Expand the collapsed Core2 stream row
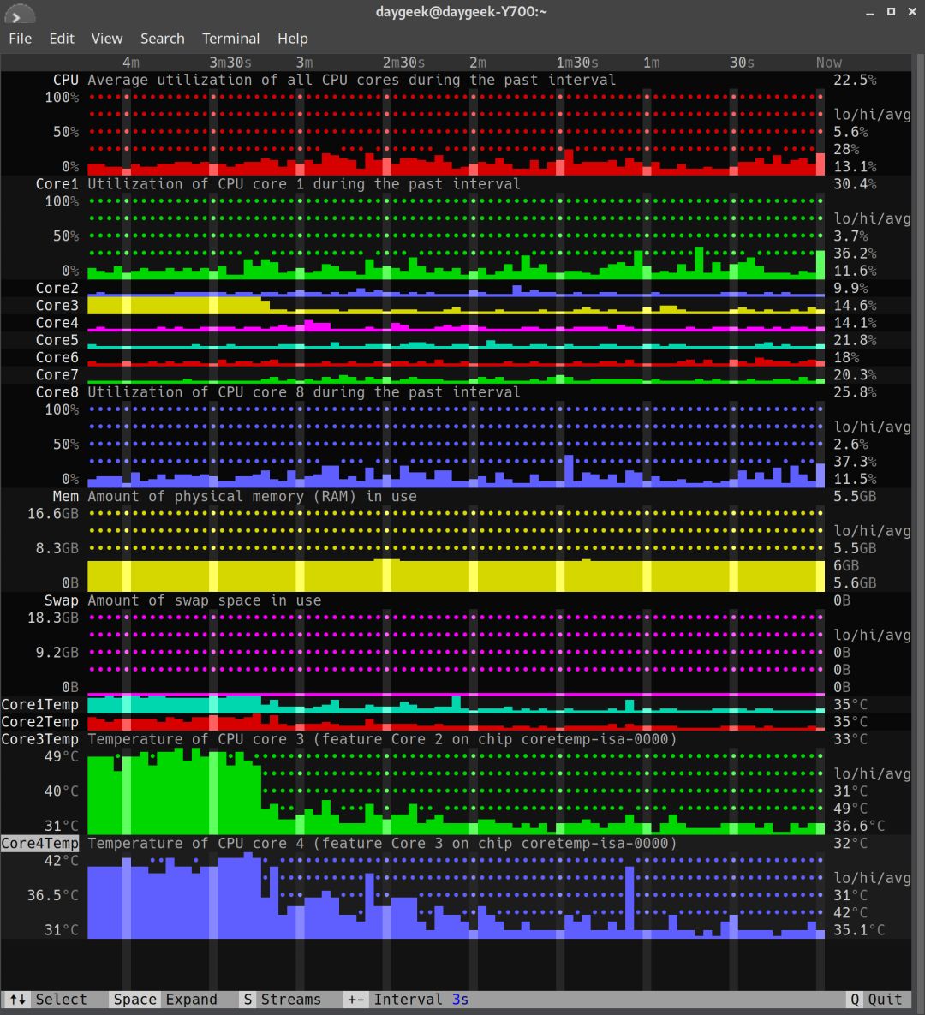 pyautogui.click(x=57, y=288)
